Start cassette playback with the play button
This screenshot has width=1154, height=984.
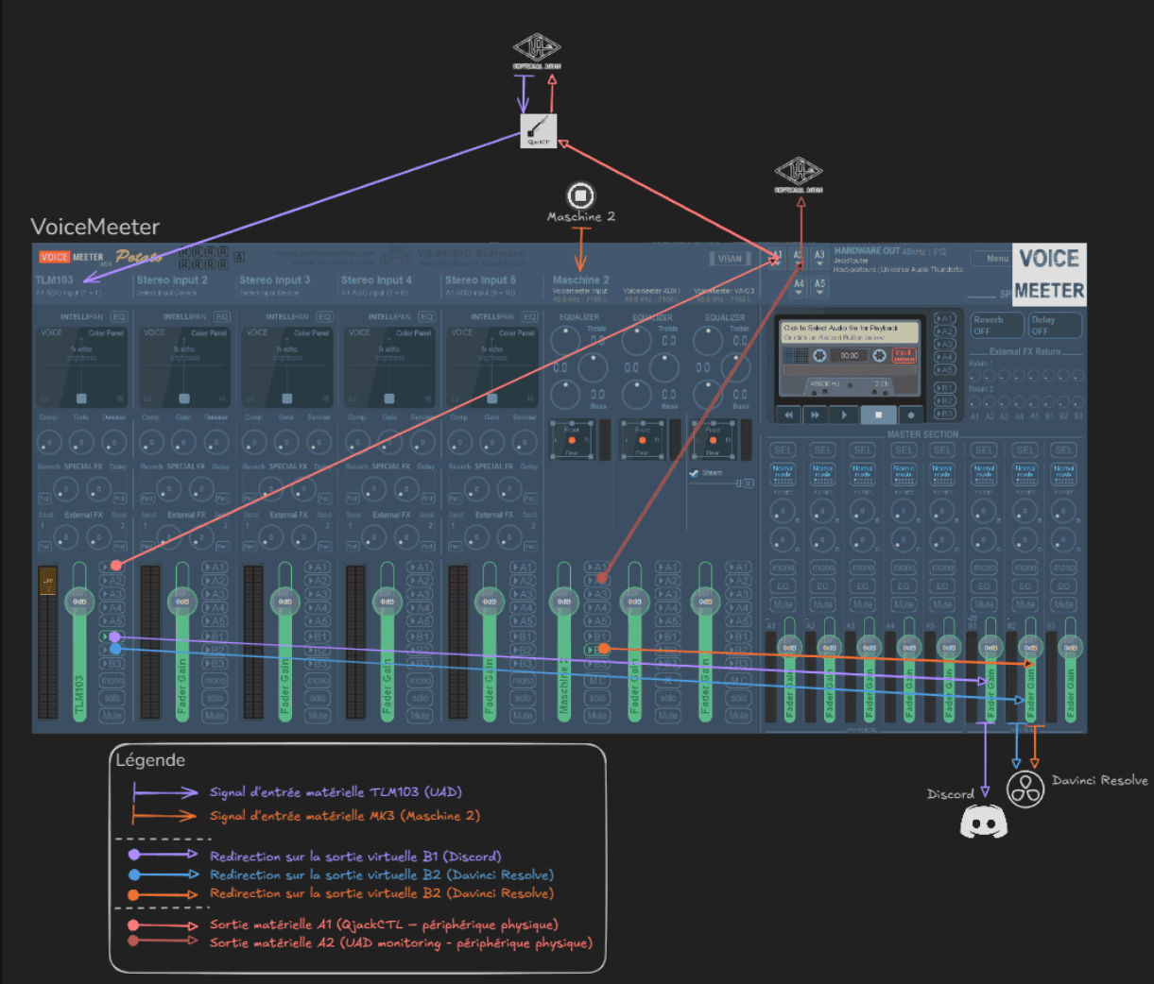point(844,415)
